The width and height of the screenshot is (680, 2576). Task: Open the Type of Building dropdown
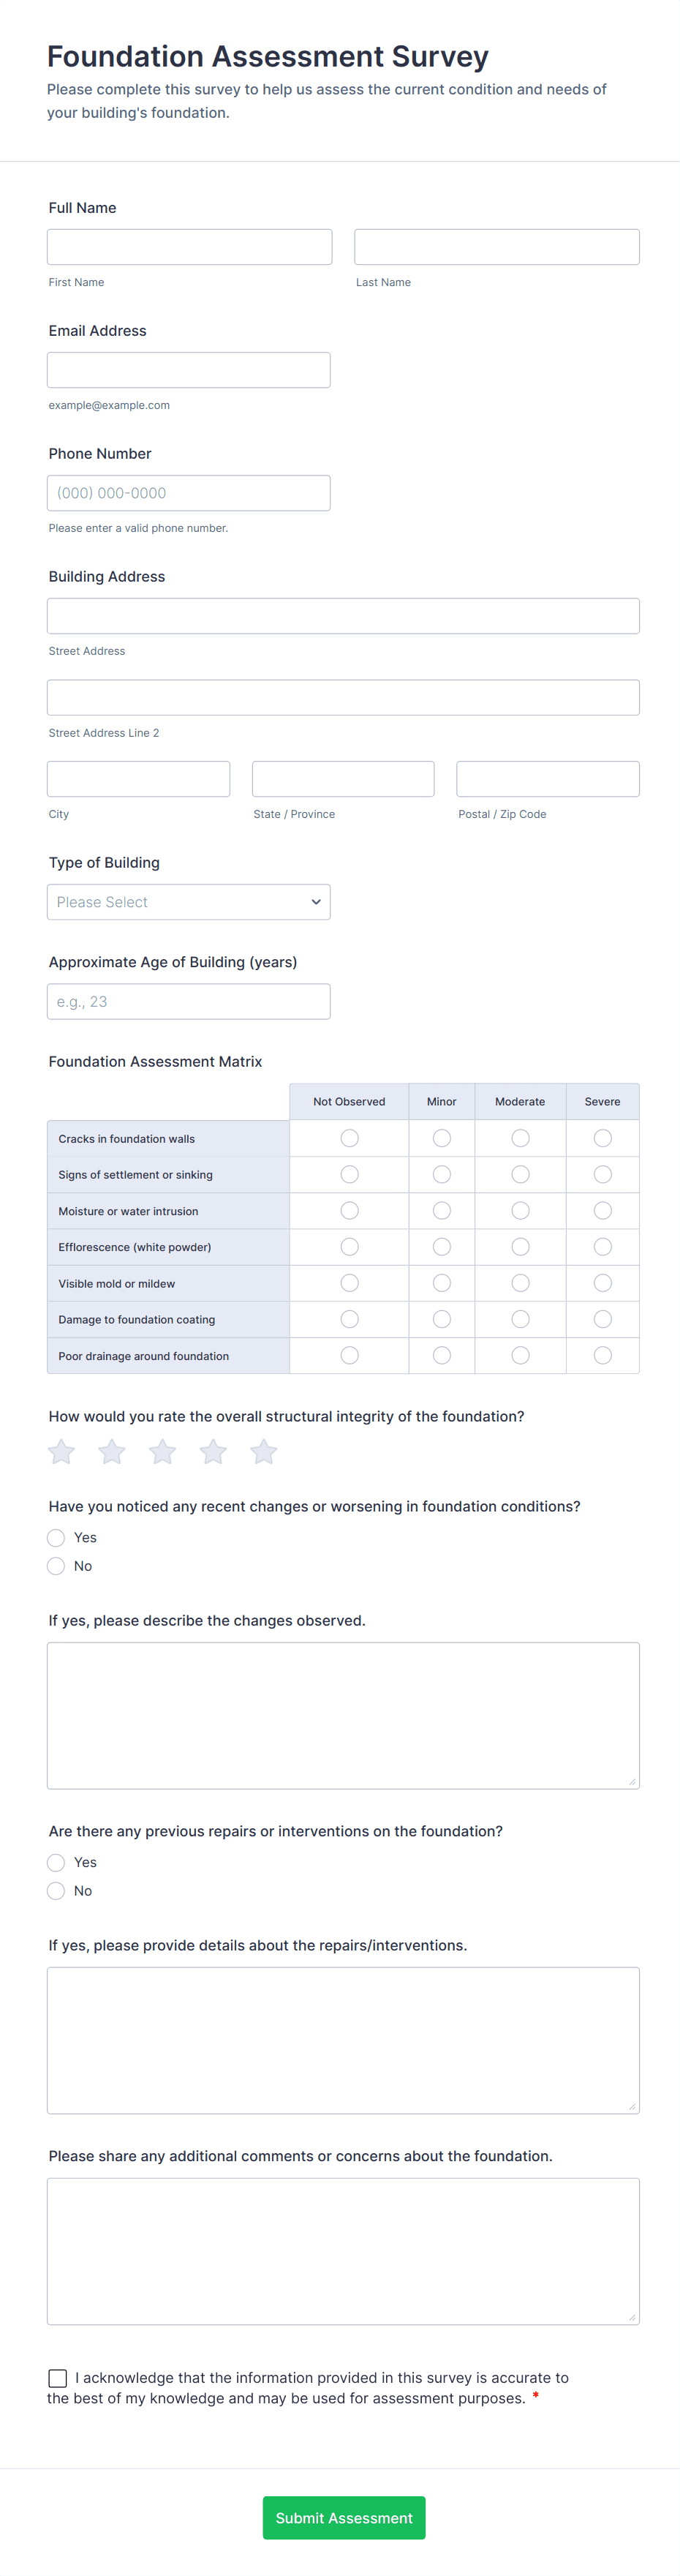(188, 902)
